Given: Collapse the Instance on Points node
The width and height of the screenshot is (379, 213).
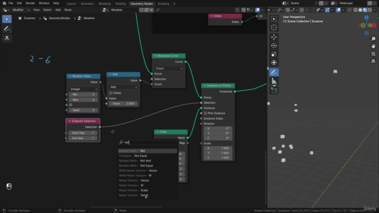Looking at the screenshot, I should 205,85.
